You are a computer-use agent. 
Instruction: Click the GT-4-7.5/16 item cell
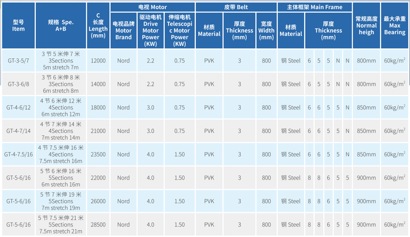point(18,154)
